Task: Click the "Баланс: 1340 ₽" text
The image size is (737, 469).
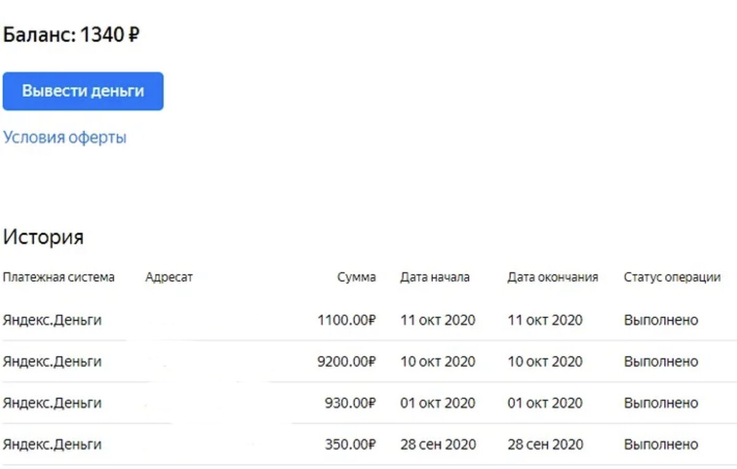Action: (x=71, y=35)
